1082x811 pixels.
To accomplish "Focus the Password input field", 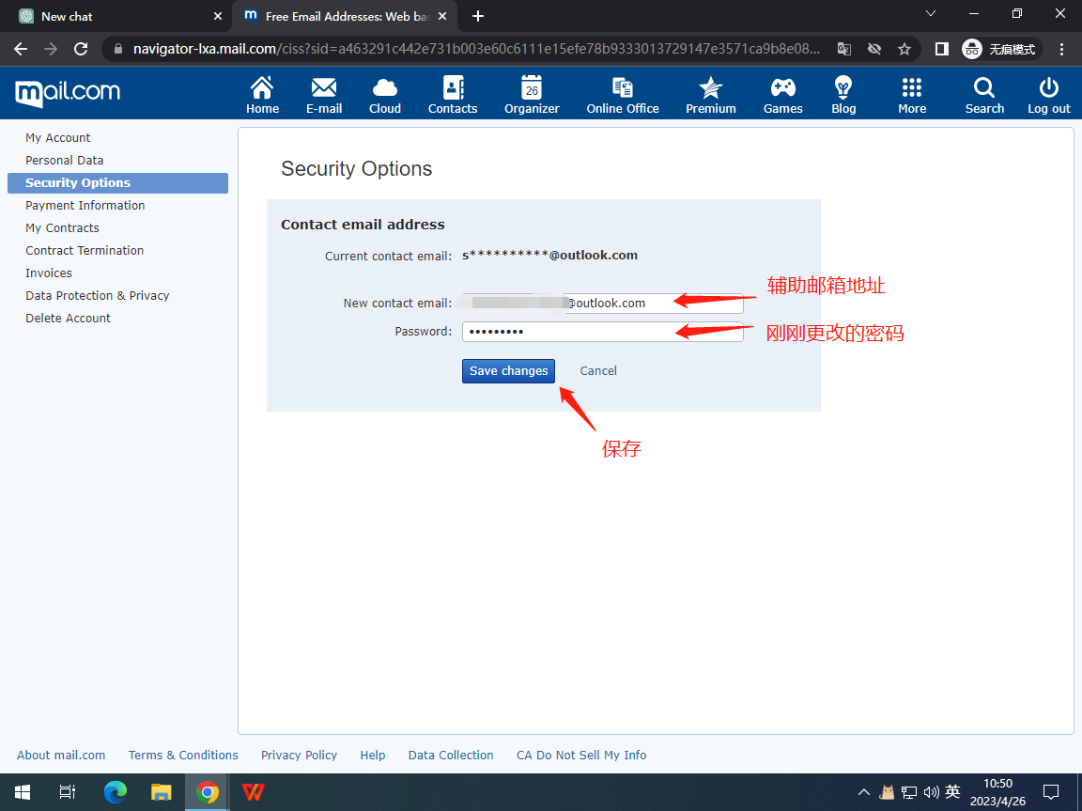I will tap(601, 332).
